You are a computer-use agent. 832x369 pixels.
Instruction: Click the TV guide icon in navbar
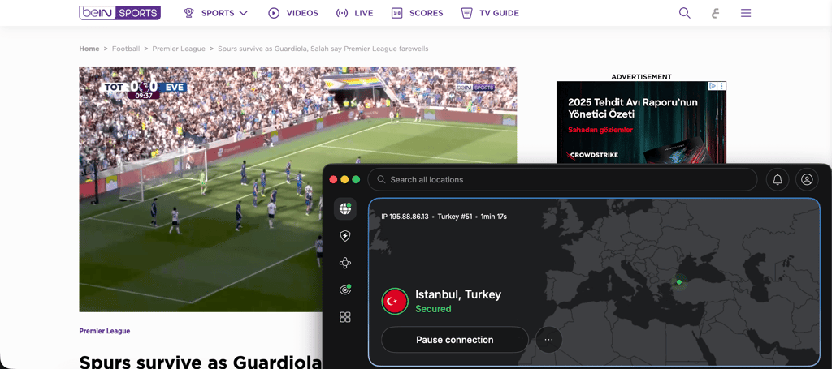point(467,13)
